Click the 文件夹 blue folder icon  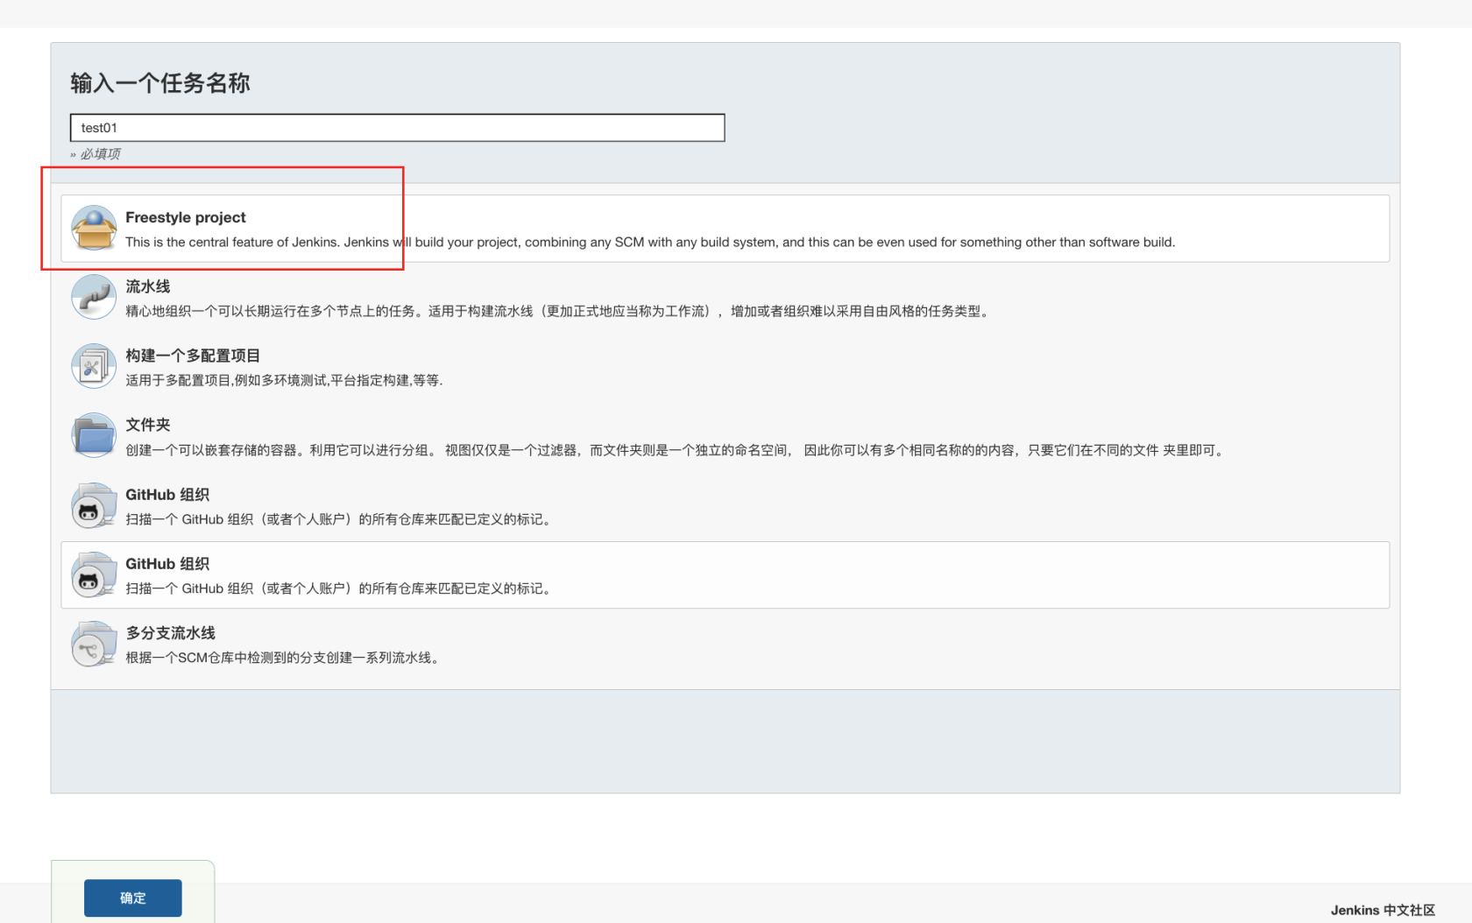tap(94, 435)
